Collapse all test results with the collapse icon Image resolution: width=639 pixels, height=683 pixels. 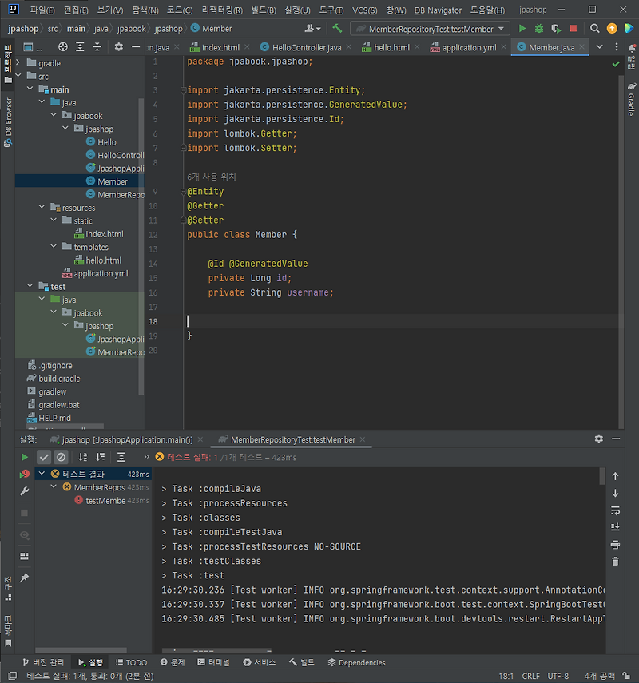(121, 456)
